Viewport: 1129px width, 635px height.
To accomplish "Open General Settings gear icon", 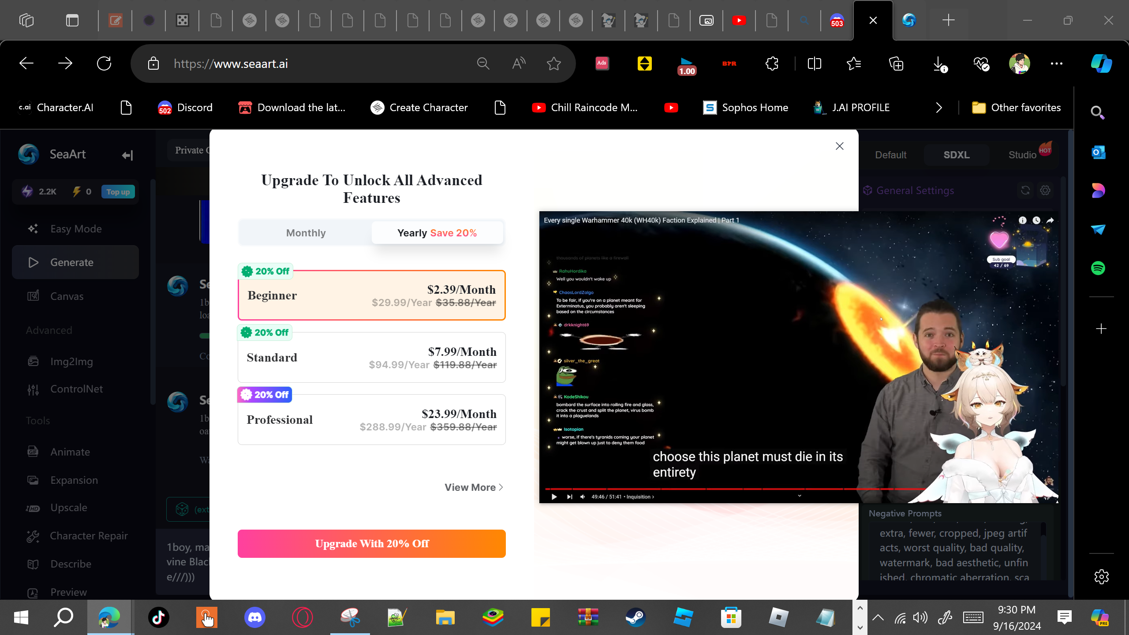I will tap(1045, 190).
